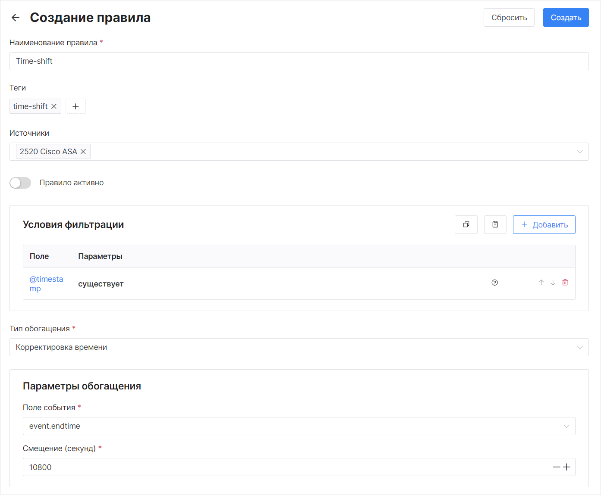Open the Поле события dropdown

(566, 426)
